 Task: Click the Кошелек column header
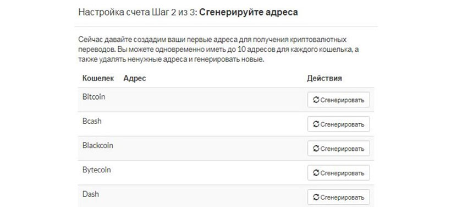click(x=98, y=78)
